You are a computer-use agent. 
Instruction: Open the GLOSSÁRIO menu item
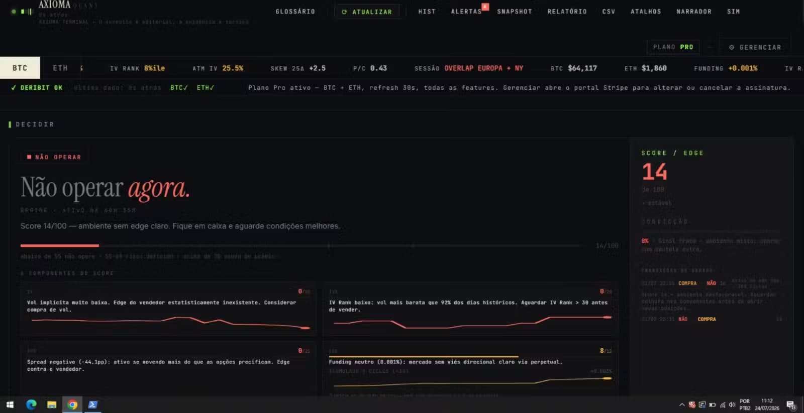coord(295,12)
